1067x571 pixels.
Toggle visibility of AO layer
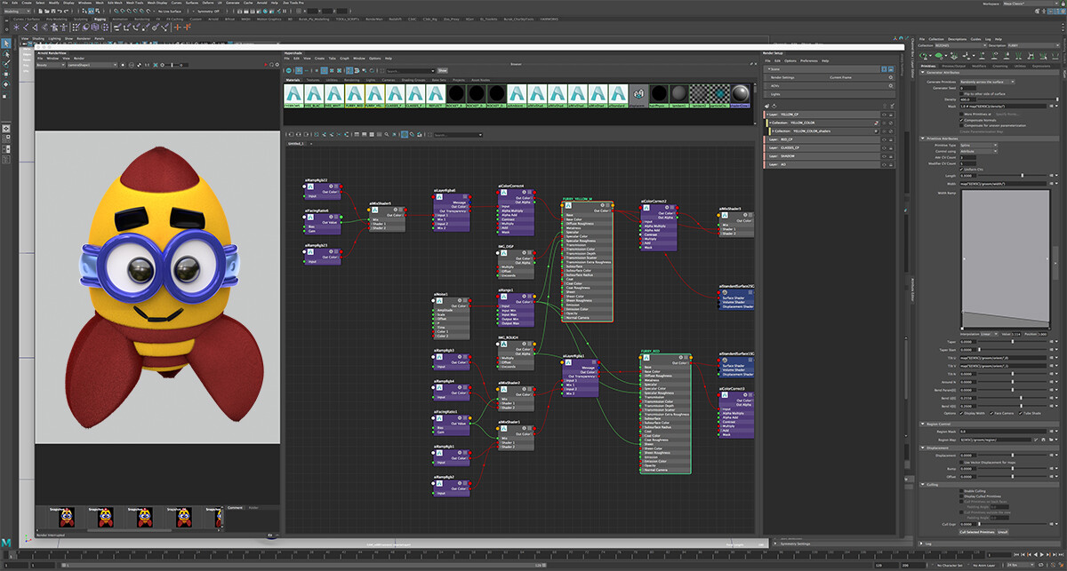[x=883, y=164]
